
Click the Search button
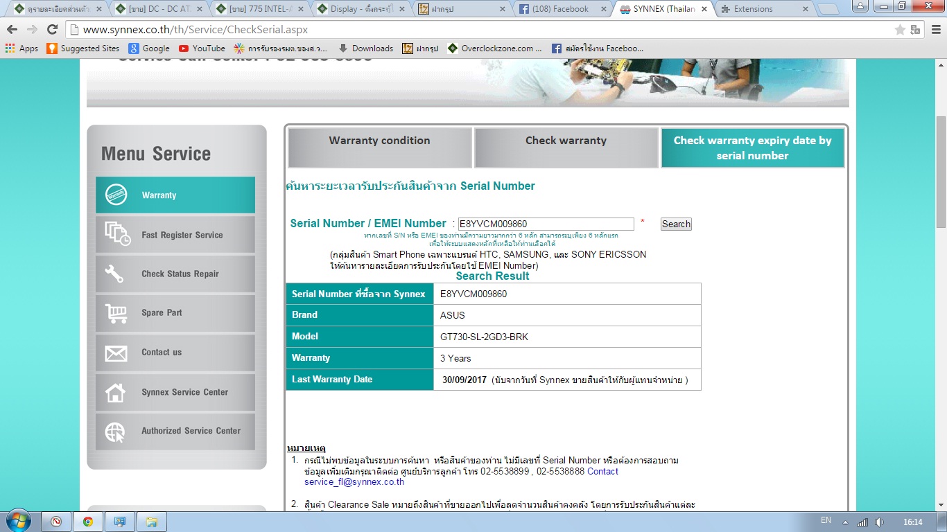coord(676,224)
